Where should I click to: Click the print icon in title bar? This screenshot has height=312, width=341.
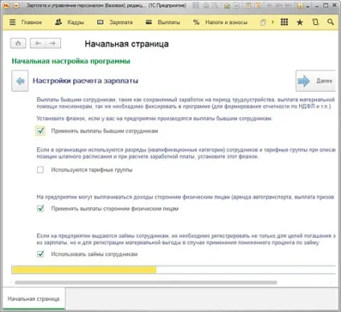point(206,6)
